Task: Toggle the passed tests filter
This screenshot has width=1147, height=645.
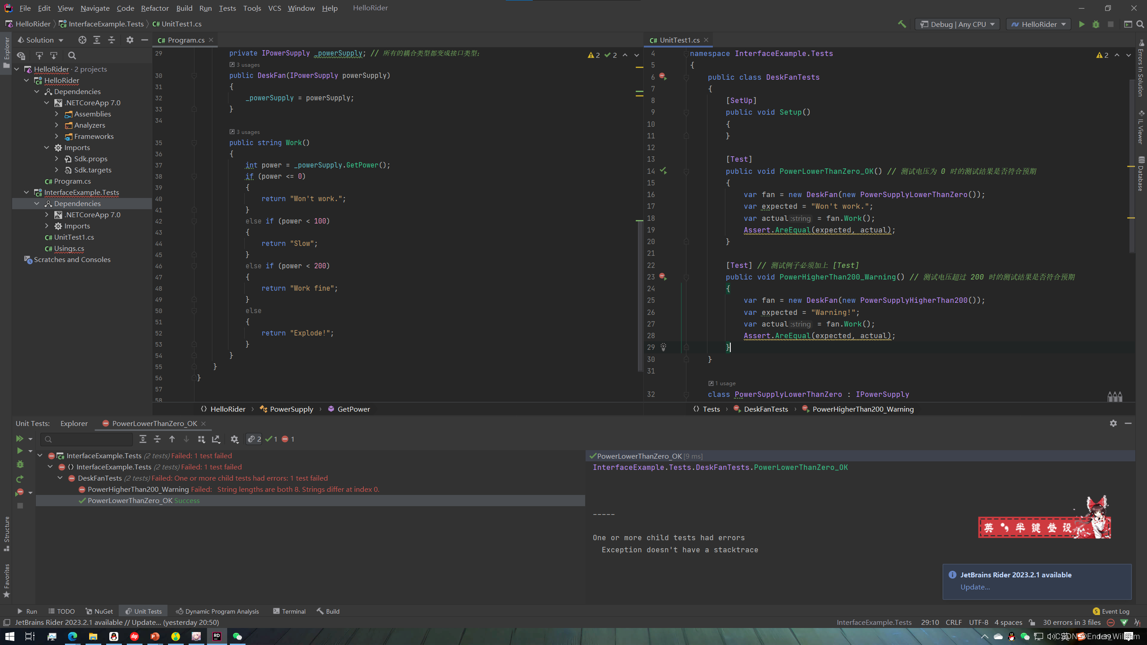Action: click(272, 439)
